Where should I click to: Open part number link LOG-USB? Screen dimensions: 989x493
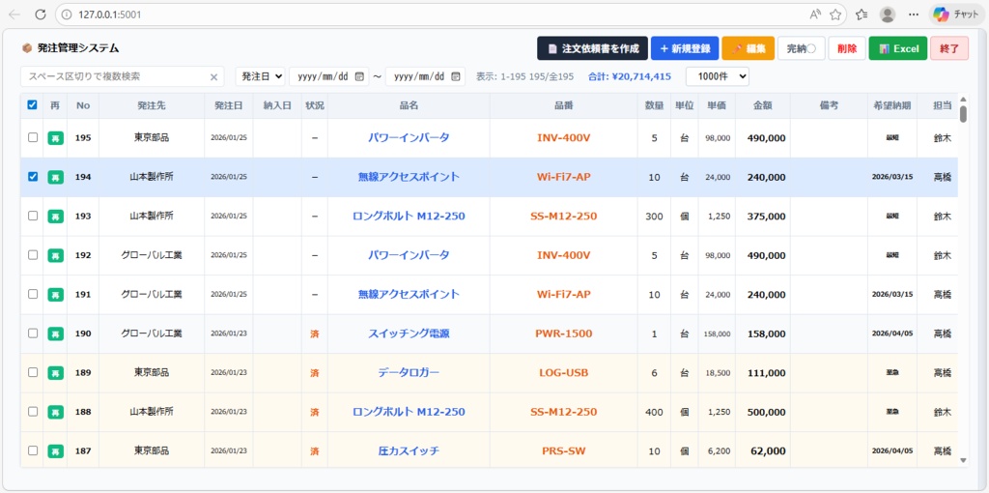(x=564, y=373)
